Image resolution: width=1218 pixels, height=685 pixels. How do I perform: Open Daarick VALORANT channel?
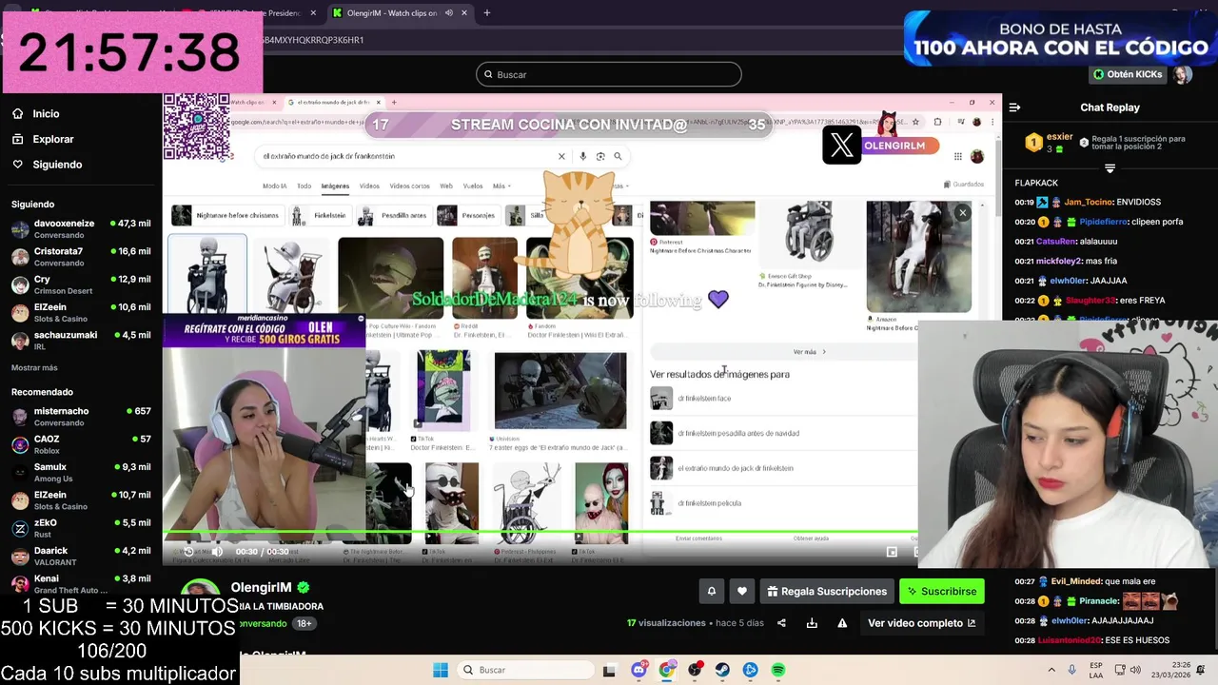[x=81, y=556]
